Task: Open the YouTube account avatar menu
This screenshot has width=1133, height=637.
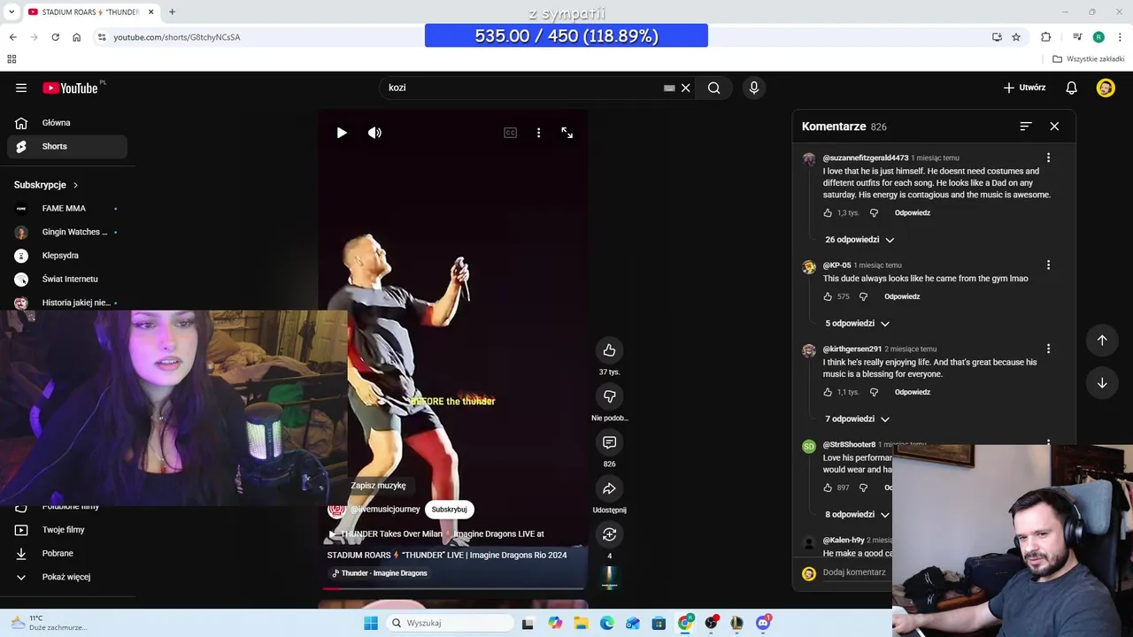Action: (x=1106, y=88)
